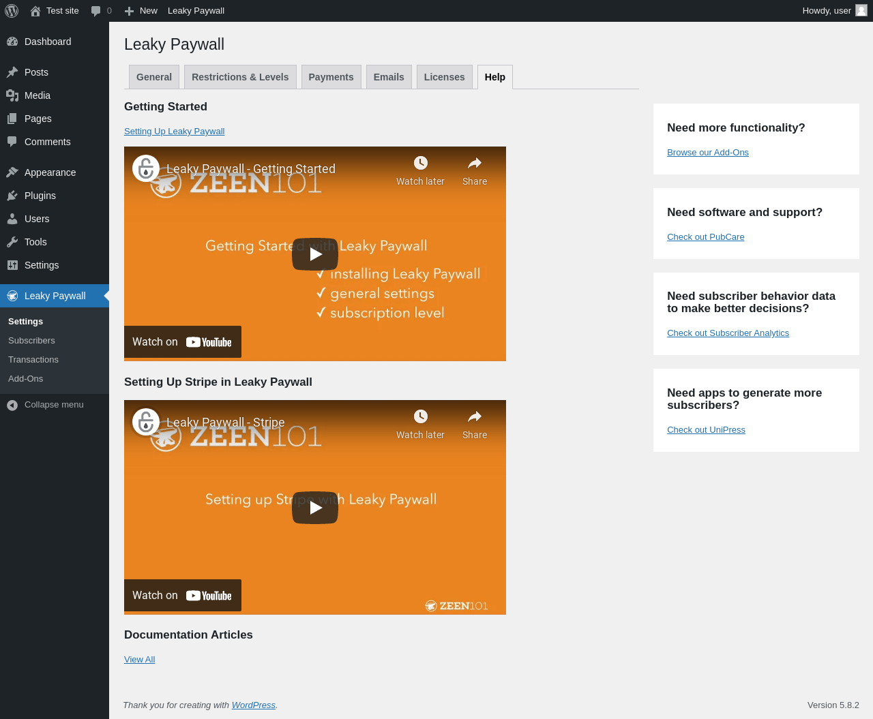Click the Posts pushpin icon
873x719 pixels.
coord(12,72)
